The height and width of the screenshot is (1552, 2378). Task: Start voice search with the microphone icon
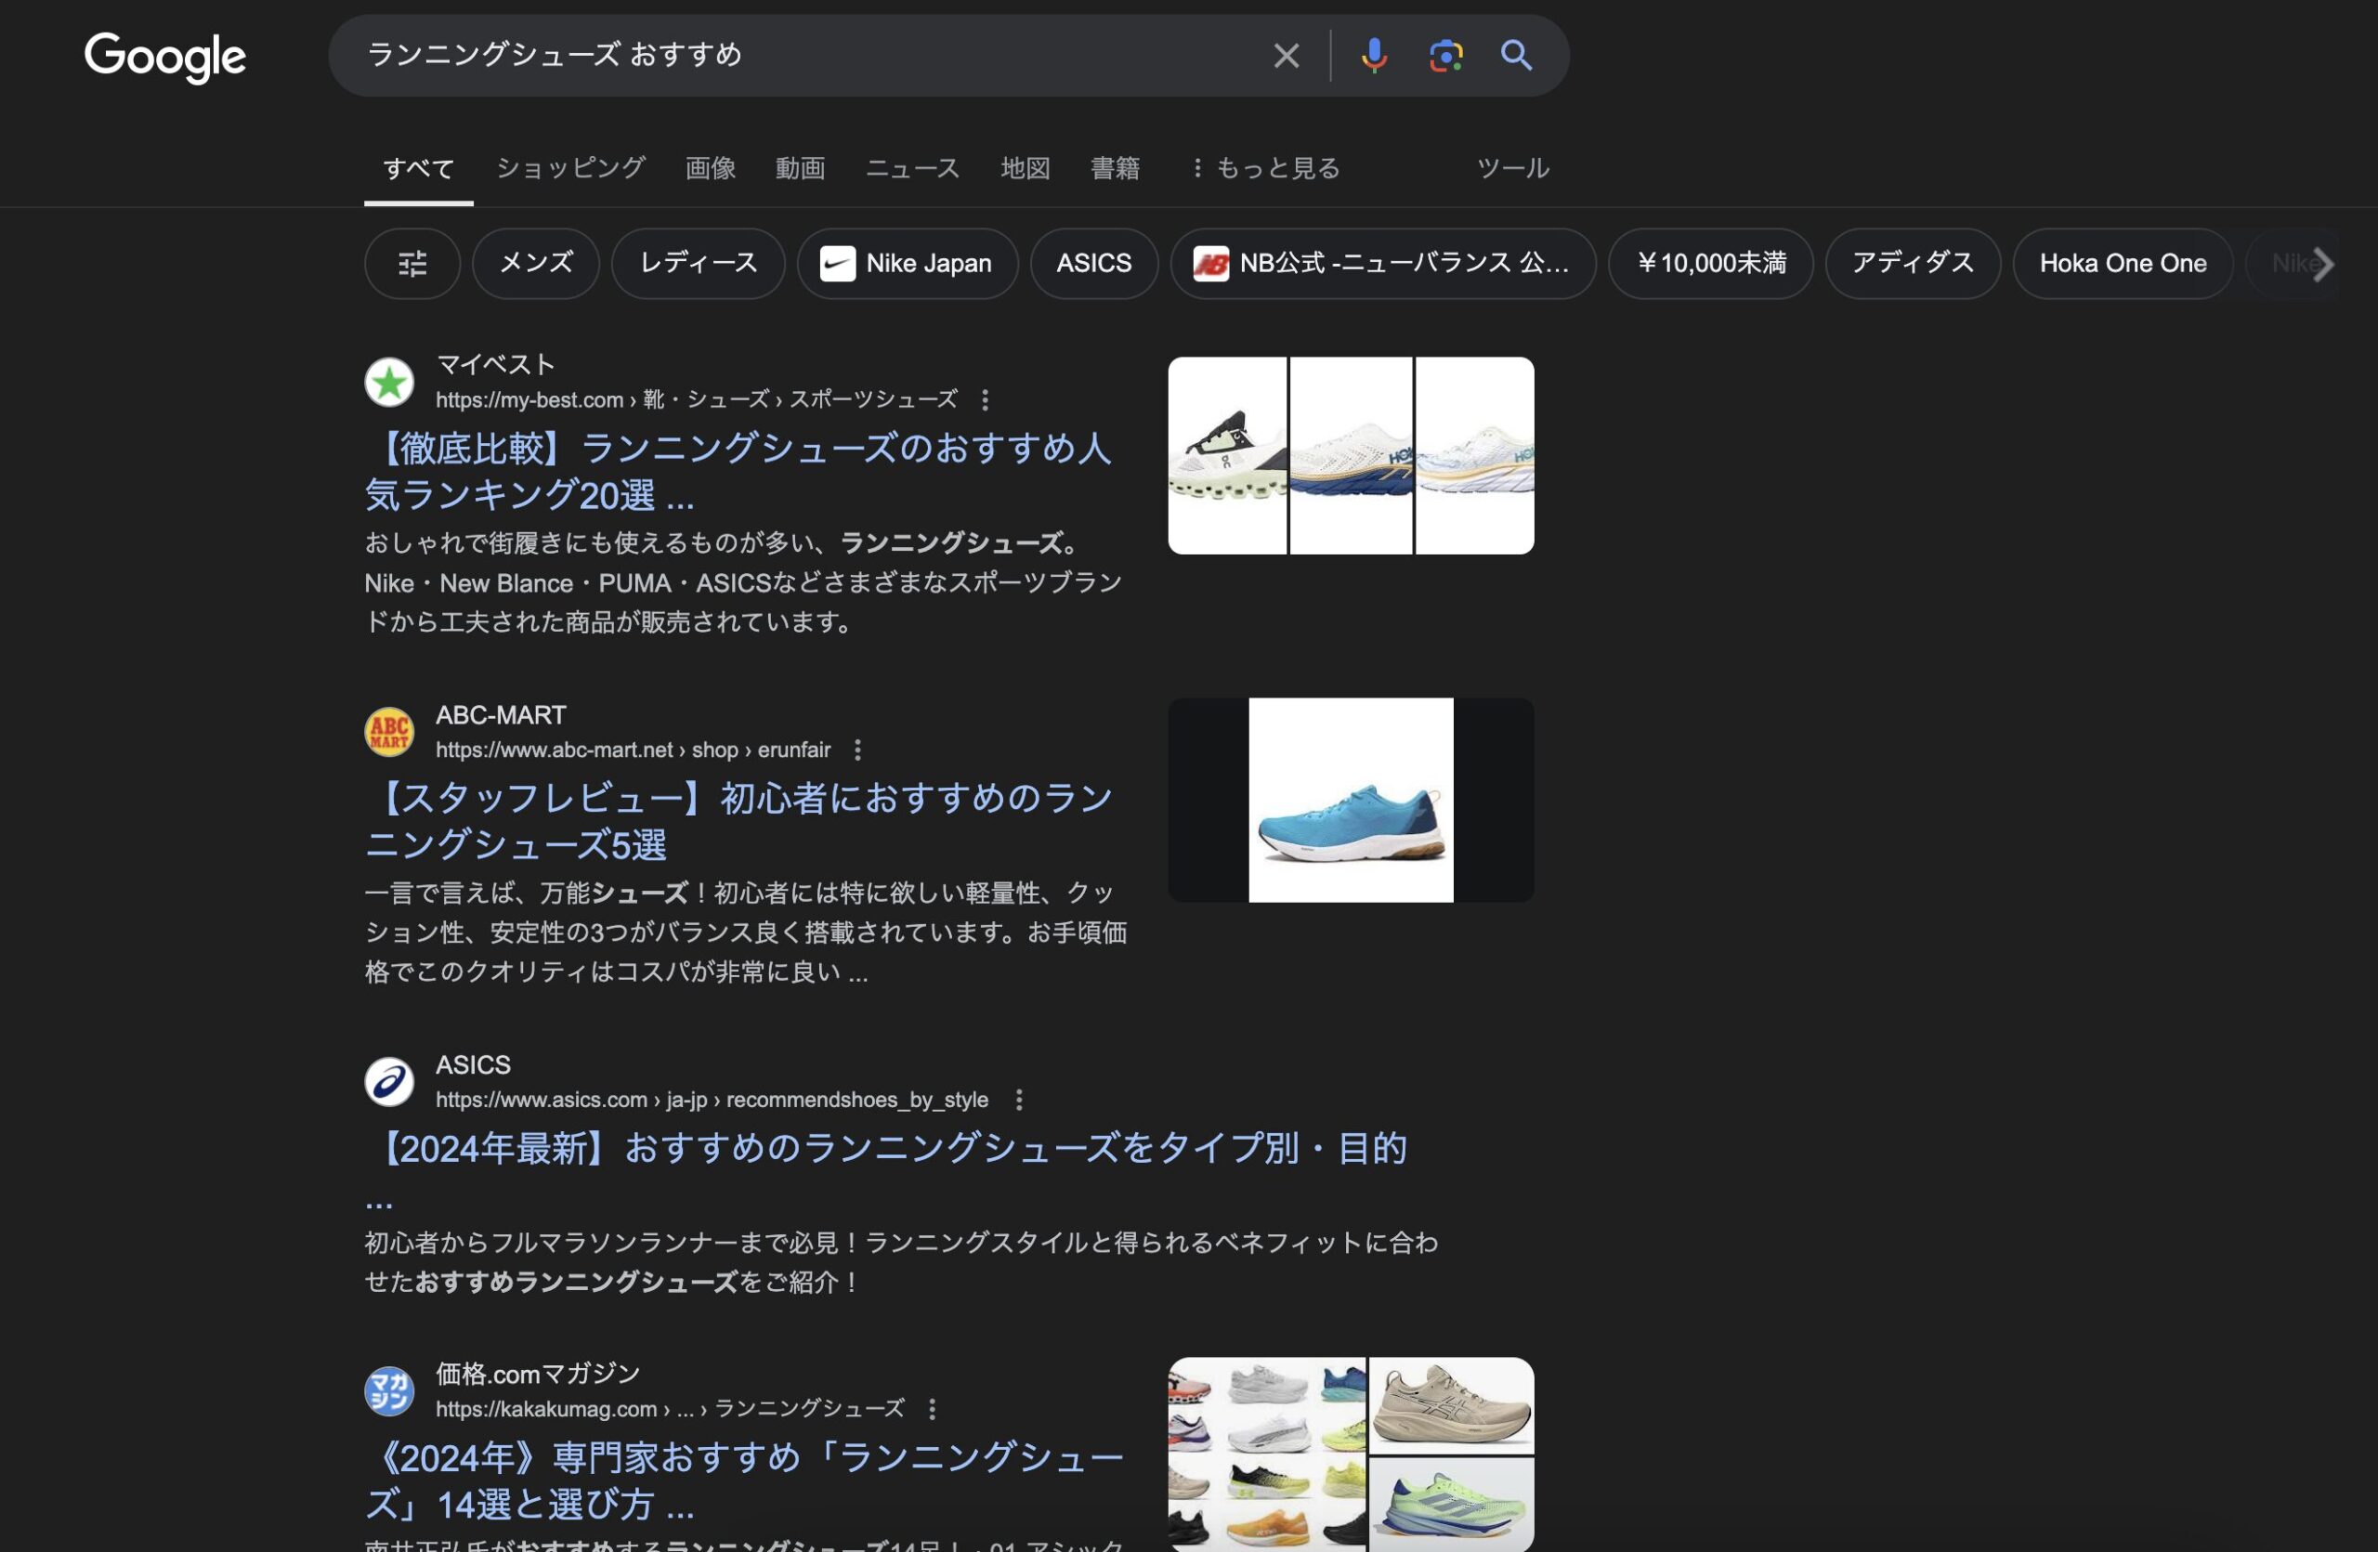1374,56
